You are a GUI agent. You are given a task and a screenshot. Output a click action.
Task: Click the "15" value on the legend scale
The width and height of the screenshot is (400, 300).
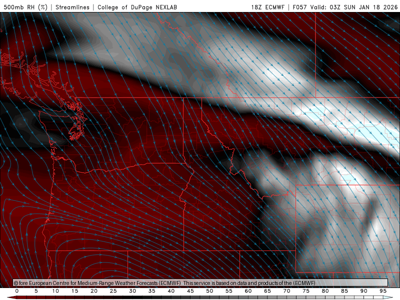(74, 291)
